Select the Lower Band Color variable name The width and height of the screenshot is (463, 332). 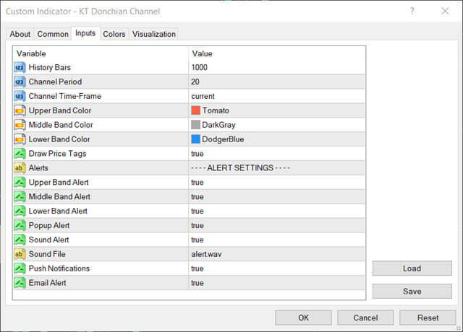[59, 139]
